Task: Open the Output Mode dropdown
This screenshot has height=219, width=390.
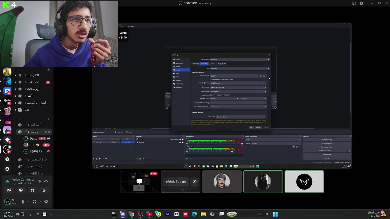Action: (x=240, y=59)
